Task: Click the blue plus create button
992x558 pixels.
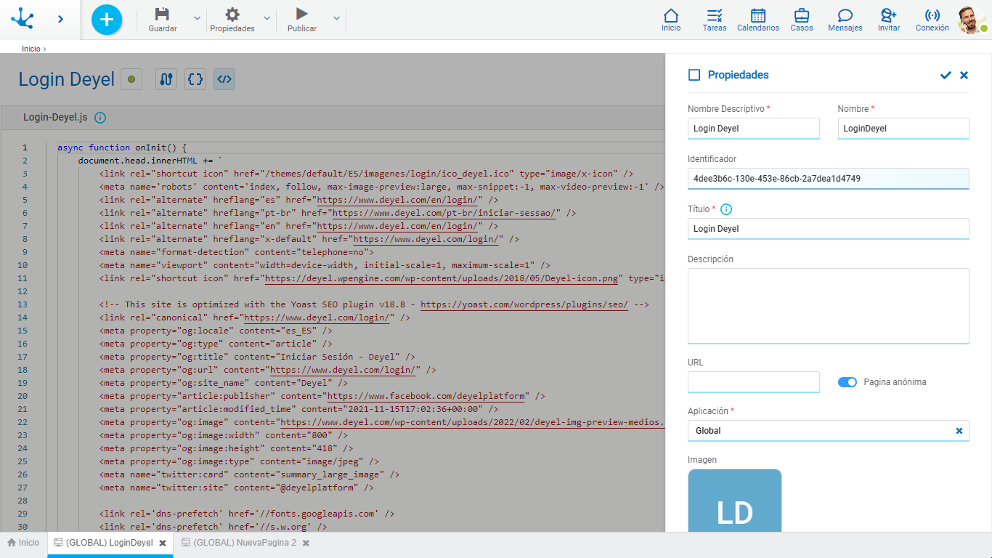Action: 107,20
